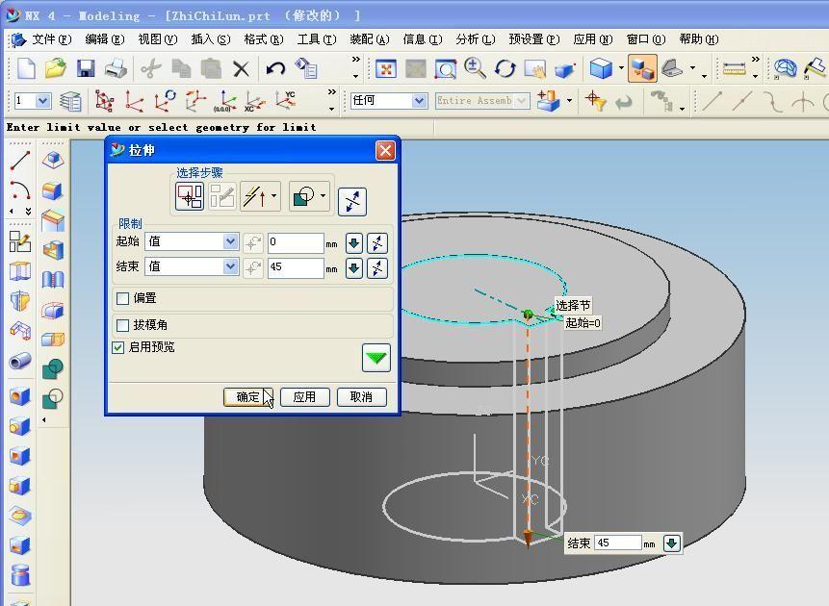829x606 pixels.
Task: Click the Rotate view icon
Action: coord(505,68)
